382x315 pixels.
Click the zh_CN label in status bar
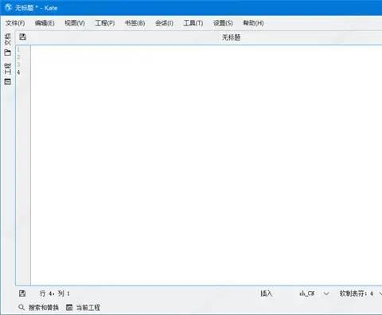307,294
